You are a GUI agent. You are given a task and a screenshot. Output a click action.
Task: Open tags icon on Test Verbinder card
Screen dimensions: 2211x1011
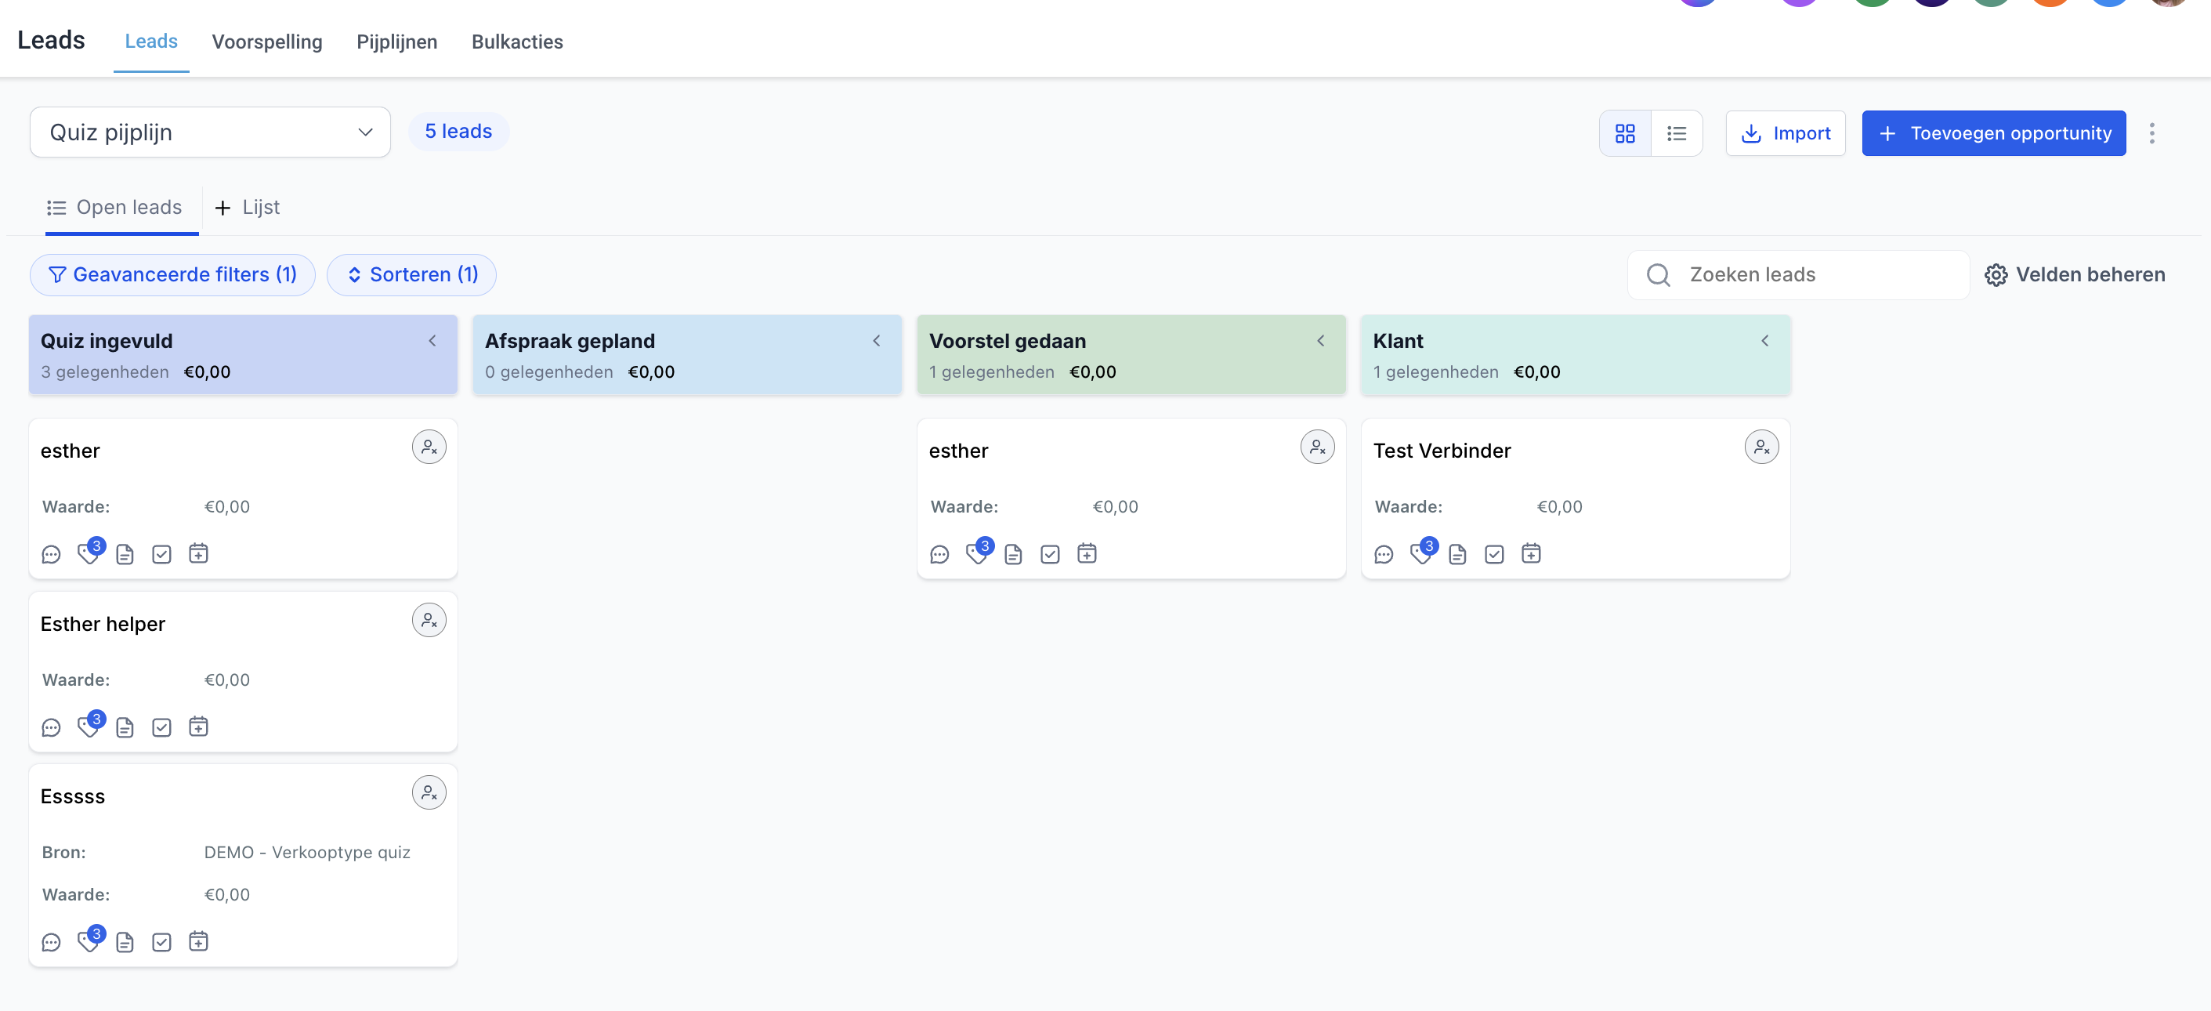pyautogui.click(x=1421, y=553)
